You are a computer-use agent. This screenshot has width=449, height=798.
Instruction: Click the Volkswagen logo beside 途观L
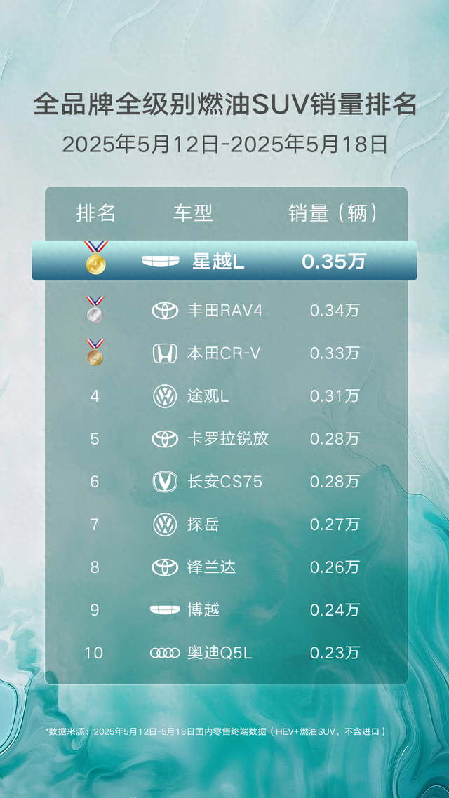[165, 396]
